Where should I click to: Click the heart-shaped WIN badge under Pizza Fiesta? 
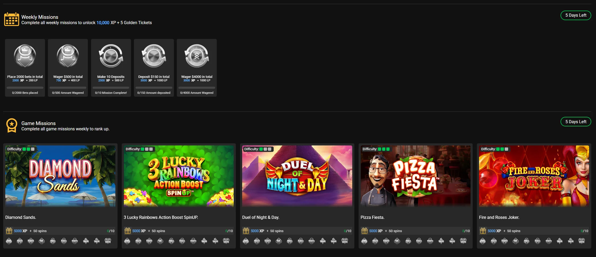pos(463,241)
